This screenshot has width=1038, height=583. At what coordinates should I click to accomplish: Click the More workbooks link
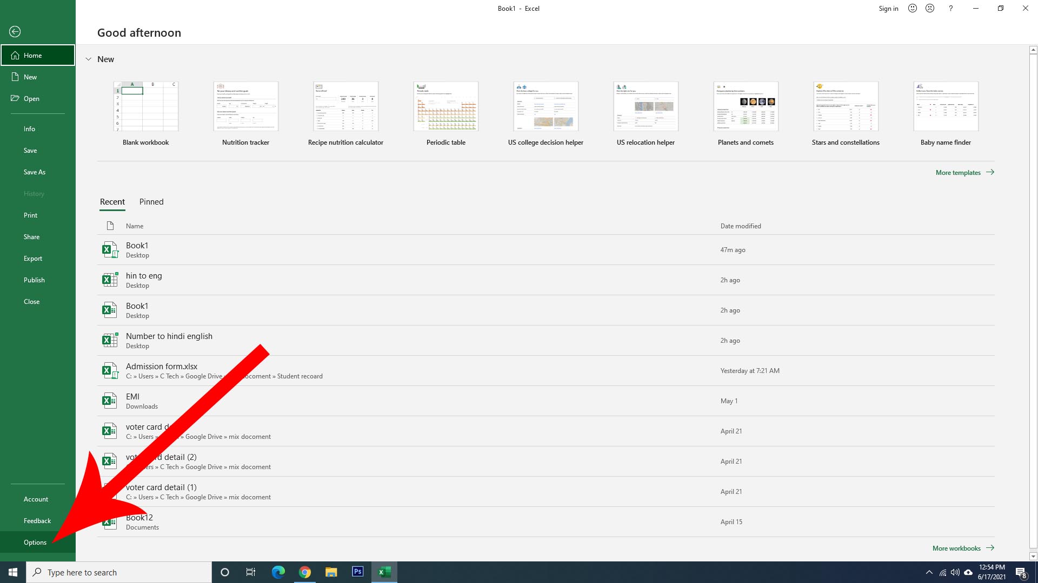[956, 548]
